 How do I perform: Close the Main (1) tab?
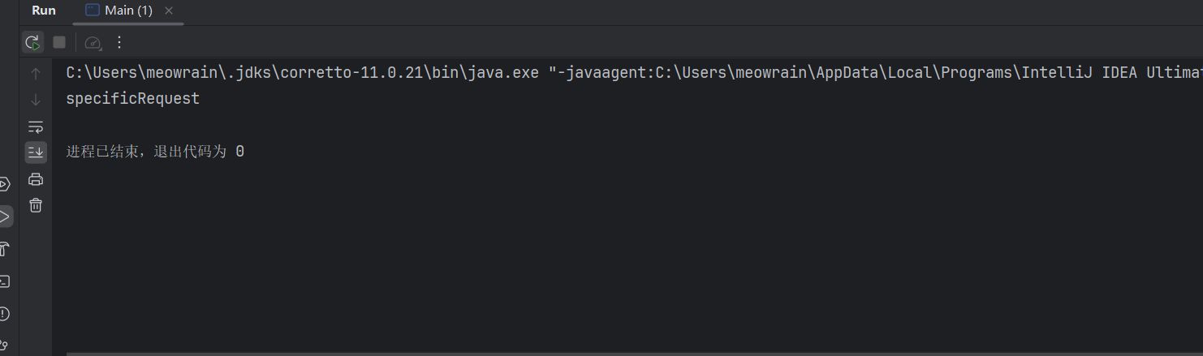tap(169, 11)
